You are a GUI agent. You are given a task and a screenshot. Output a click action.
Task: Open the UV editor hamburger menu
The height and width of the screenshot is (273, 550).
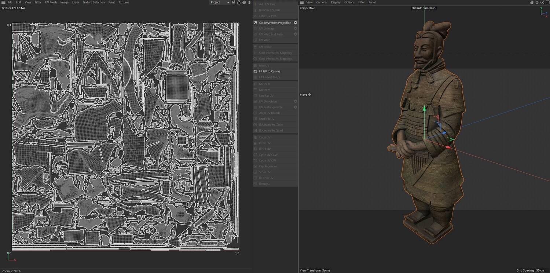(x=3, y=3)
